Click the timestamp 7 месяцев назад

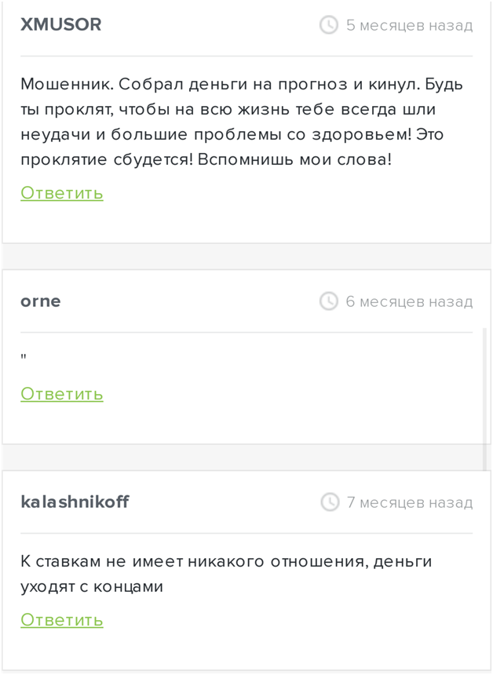point(409,502)
